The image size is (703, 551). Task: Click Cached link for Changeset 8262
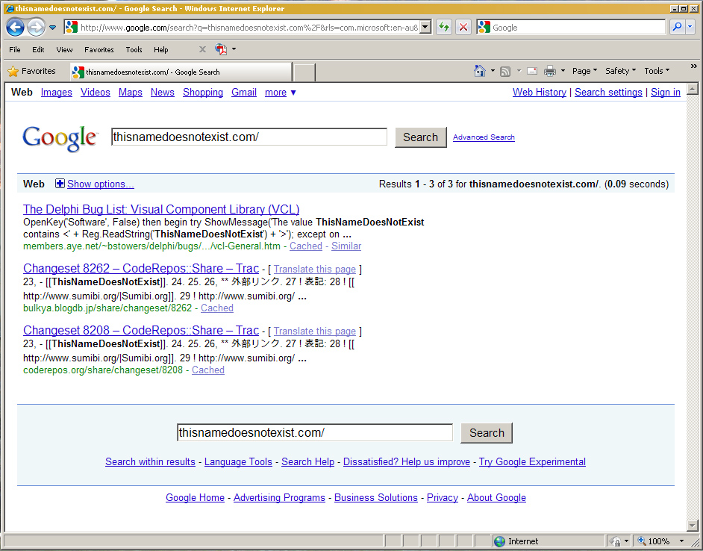216,308
